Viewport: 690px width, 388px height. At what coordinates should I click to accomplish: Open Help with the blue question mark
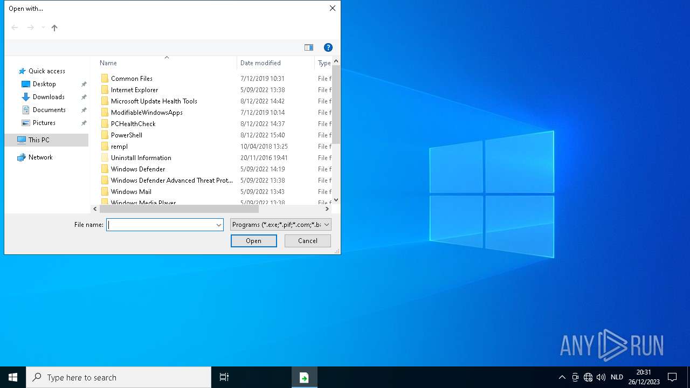(328, 47)
